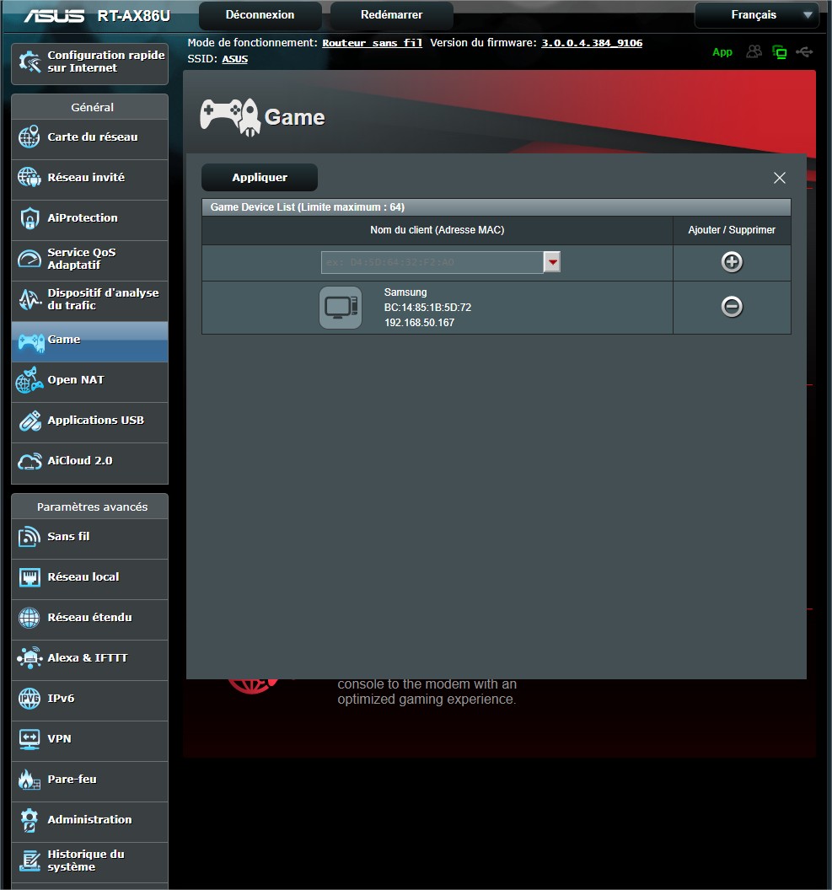Click the MAC address input field
This screenshot has width=832, height=890.
pos(432,262)
